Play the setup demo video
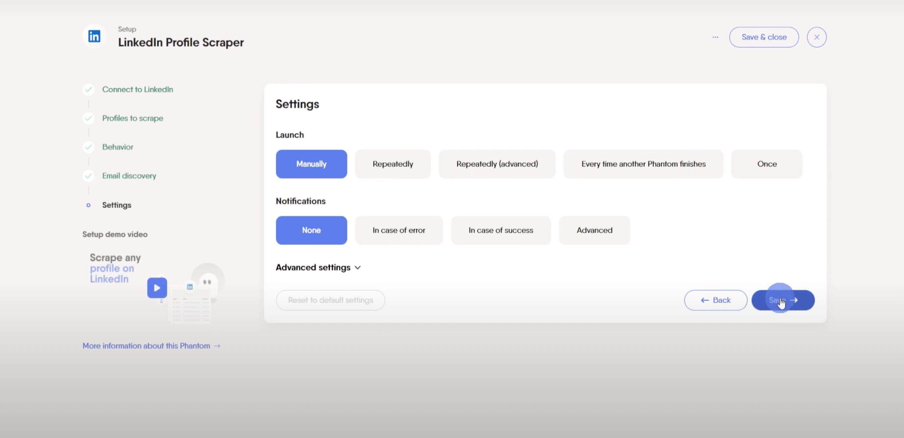 coord(157,288)
